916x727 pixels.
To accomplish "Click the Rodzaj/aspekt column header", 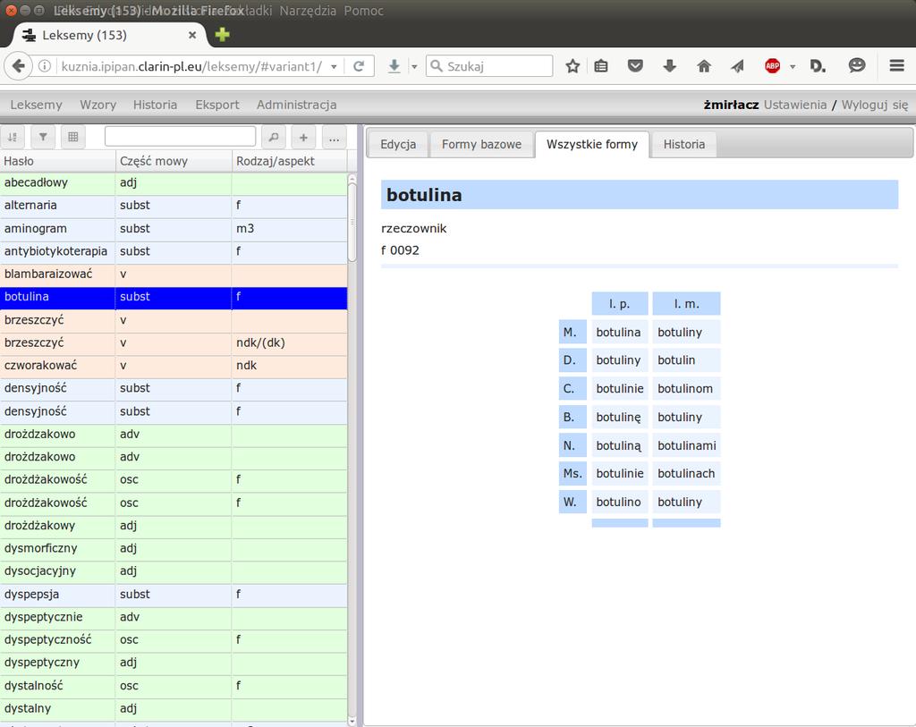I will point(289,161).
